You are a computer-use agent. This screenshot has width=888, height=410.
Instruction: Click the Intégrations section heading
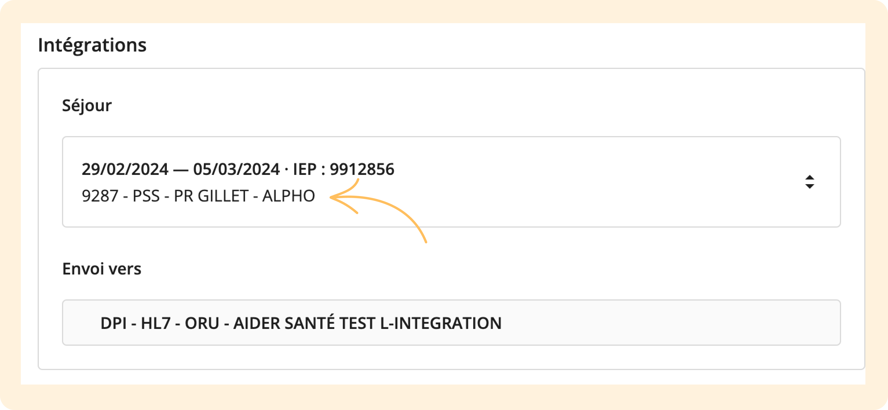click(x=92, y=45)
